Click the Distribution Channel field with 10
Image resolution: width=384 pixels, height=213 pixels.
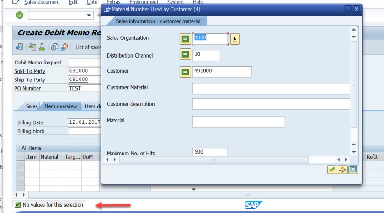click(206, 55)
